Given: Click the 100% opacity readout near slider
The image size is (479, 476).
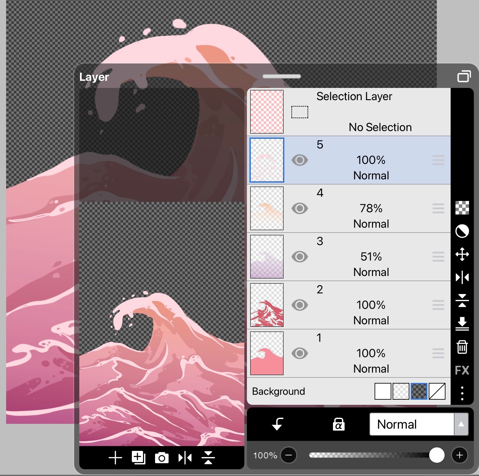Looking at the screenshot, I should click(265, 455).
